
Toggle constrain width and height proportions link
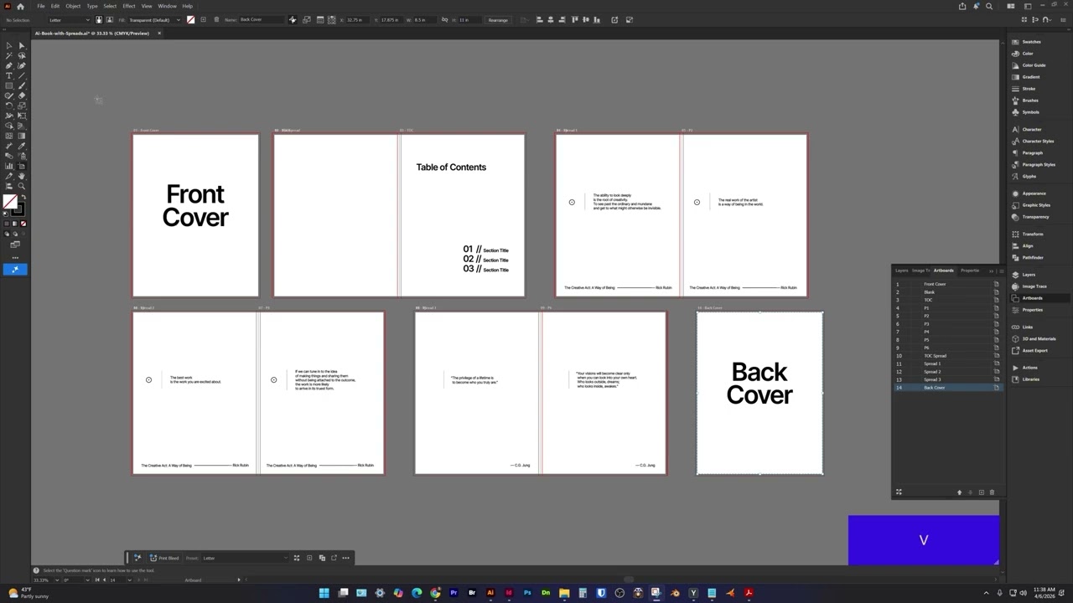(x=444, y=19)
